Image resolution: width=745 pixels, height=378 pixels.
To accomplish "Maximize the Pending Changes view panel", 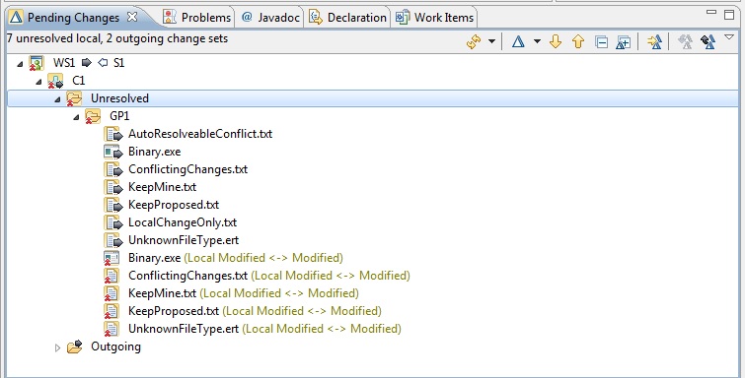I will pyautogui.click(x=729, y=14).
